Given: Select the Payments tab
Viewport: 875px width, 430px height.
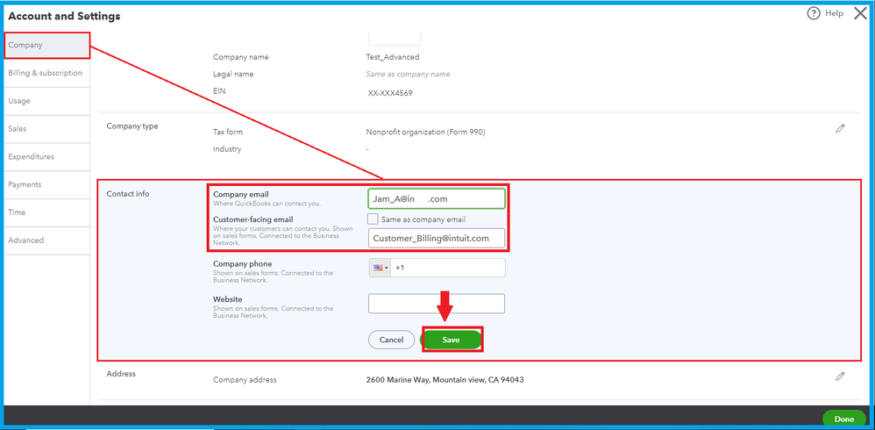Looking at the screenshot, I should click(46, 185).
